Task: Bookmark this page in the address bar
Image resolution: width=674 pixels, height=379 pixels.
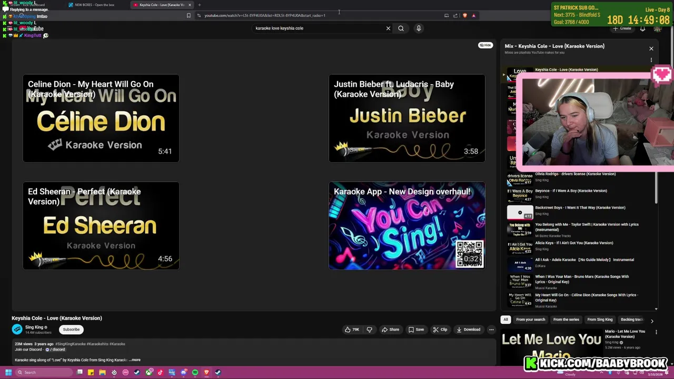Action: [x=189, y=15]
